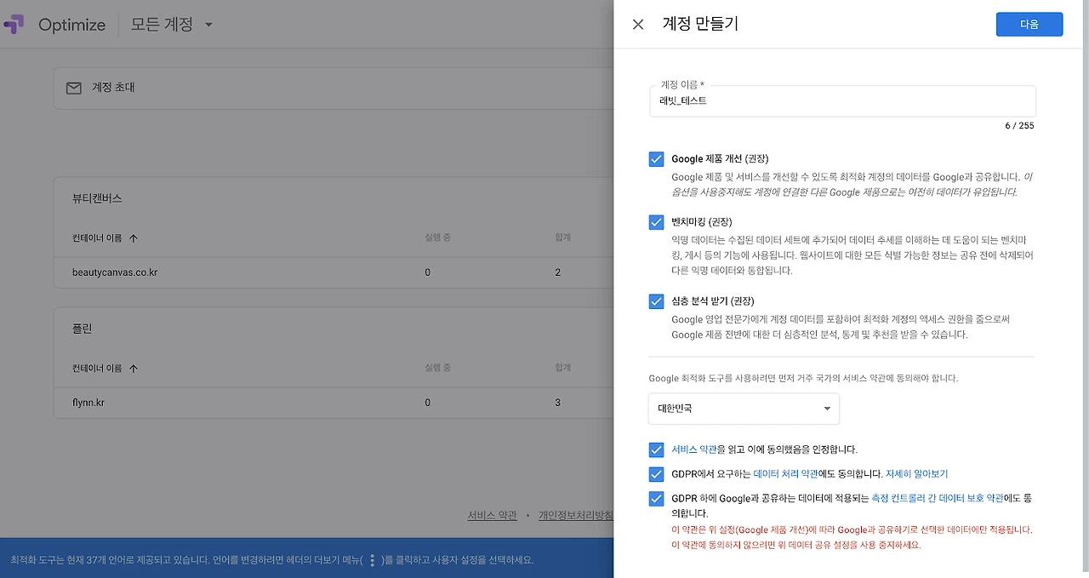This screenshot has width=1089, height=578.
Task: Uncheck 심층 분석 받기 (권장) checkbox
Action: (656, 301)
